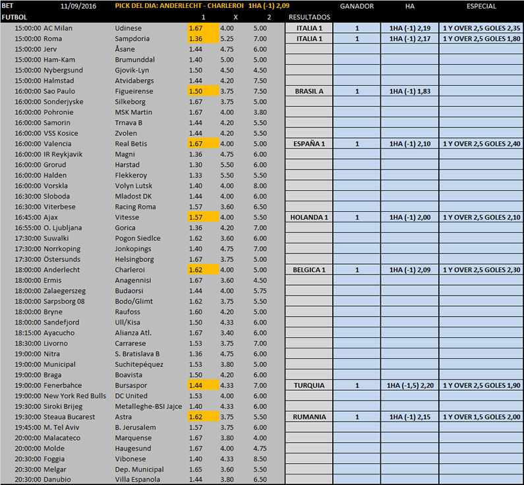
Task: Select the B. Jerusalem cell
Action: point(135,427)
